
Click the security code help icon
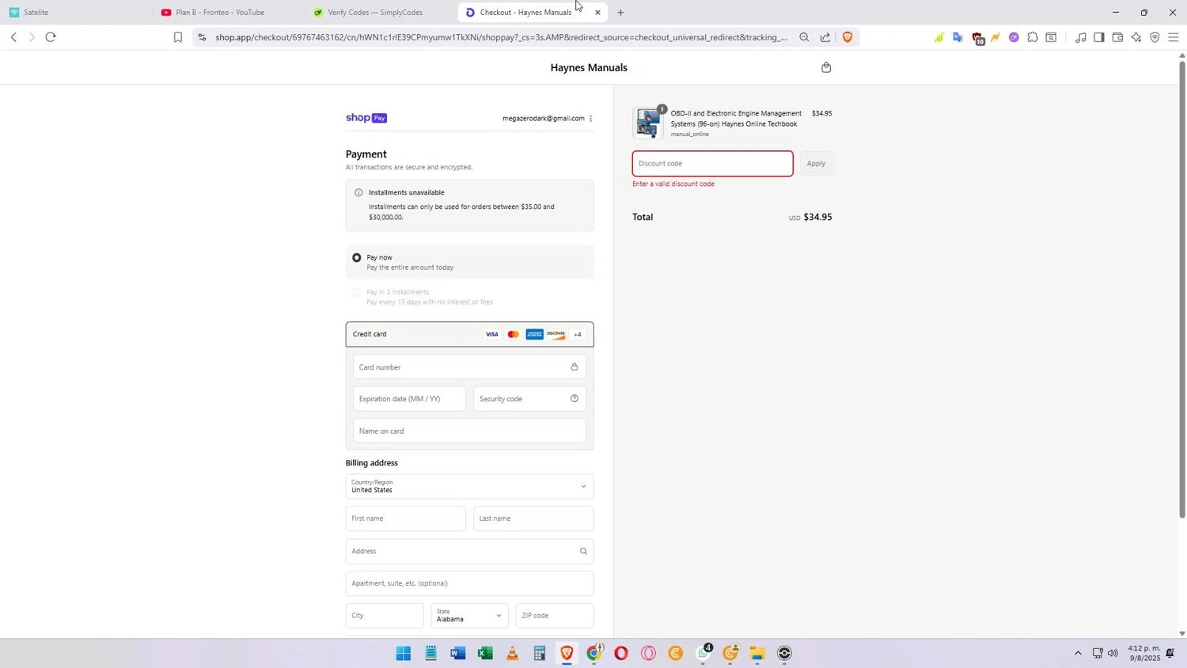click(x=575, y=399)
